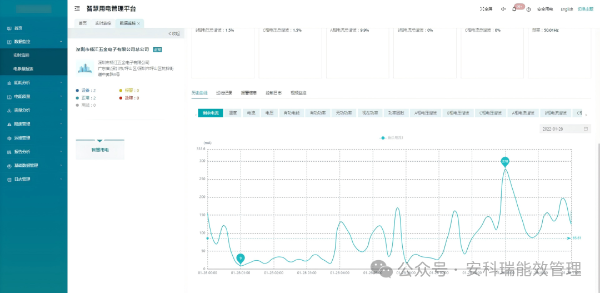Switch to the 首页 page tab
The width and height of the screenshot is (600, 293).
(83, 23)
